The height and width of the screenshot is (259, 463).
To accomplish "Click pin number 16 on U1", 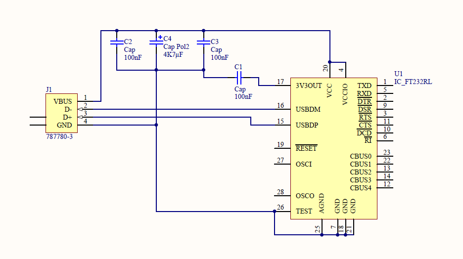I will (280, 106).
